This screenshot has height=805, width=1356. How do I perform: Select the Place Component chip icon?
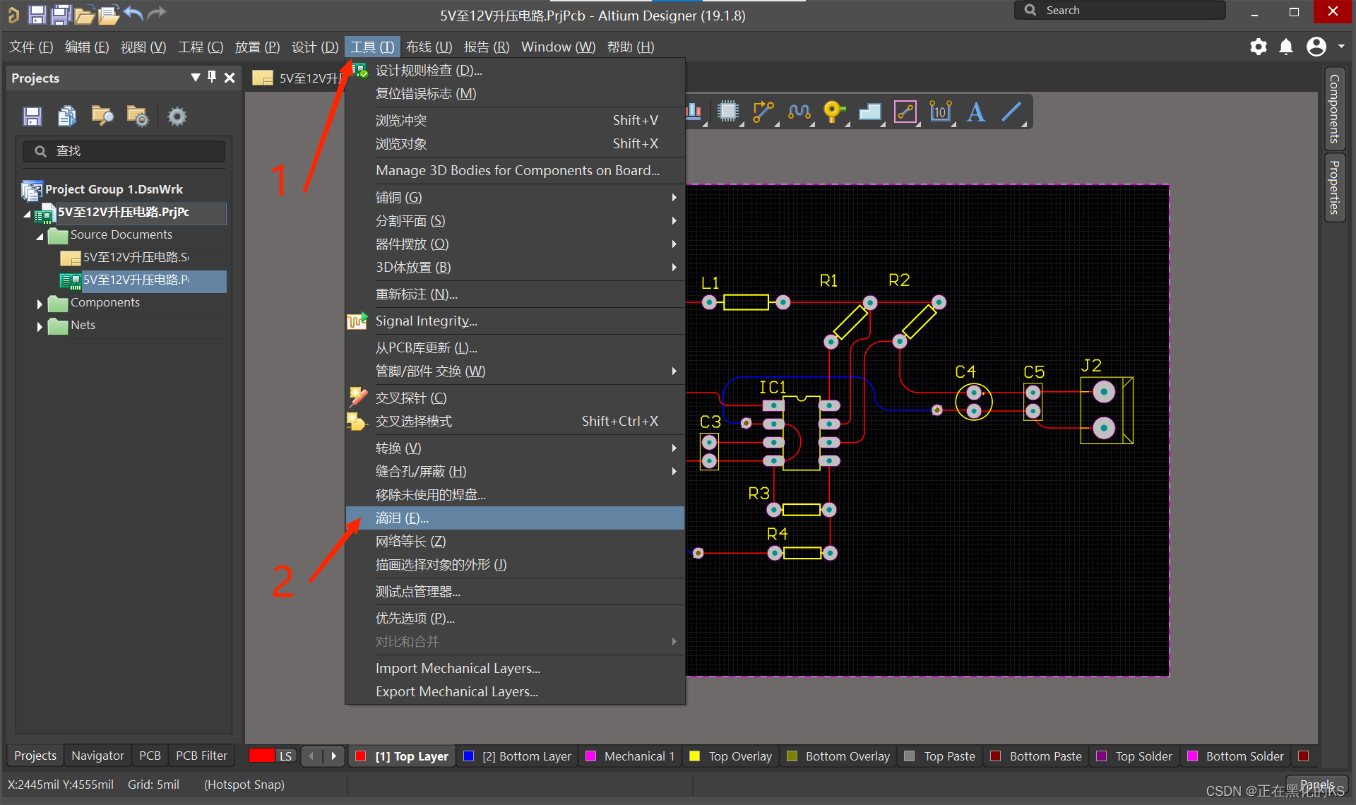click(x=727, y=112)
